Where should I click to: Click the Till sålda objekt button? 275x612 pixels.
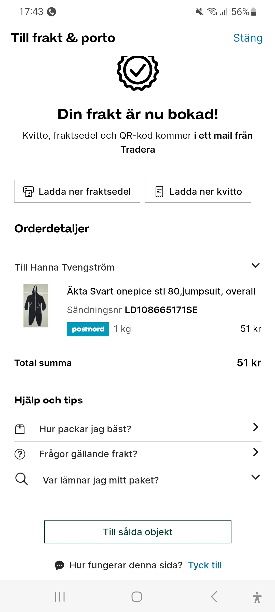click(138, 532)
